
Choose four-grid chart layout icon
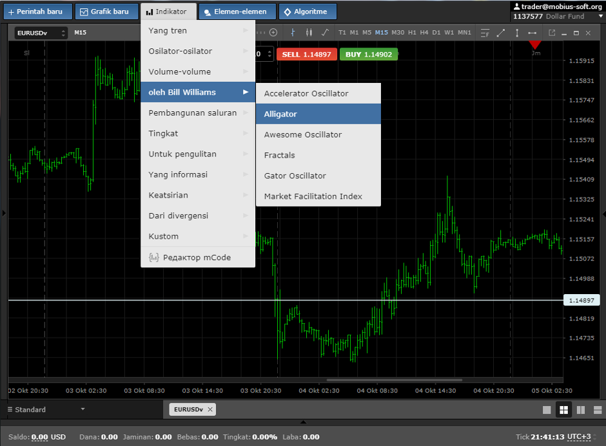point(564,410)
